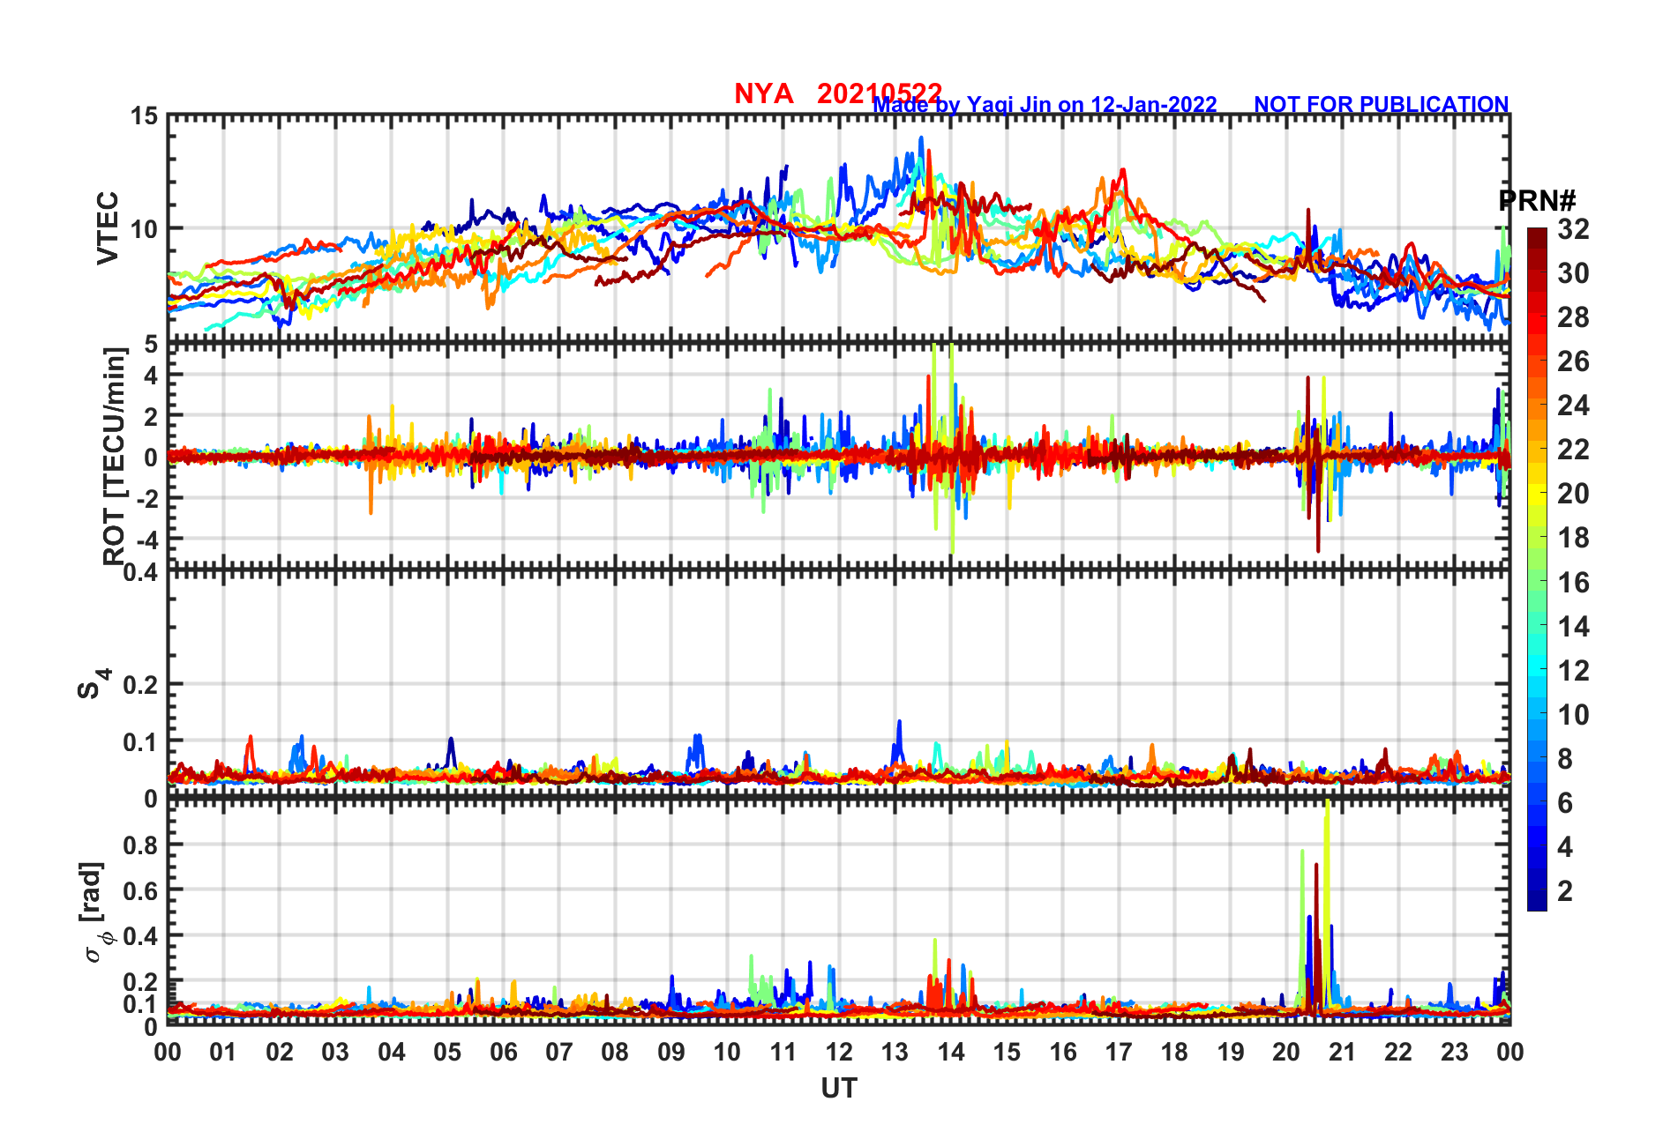Click the "2" label on the PRN colorbar
This screenshot has width=1678, height=1139.
pos(1565,891)
